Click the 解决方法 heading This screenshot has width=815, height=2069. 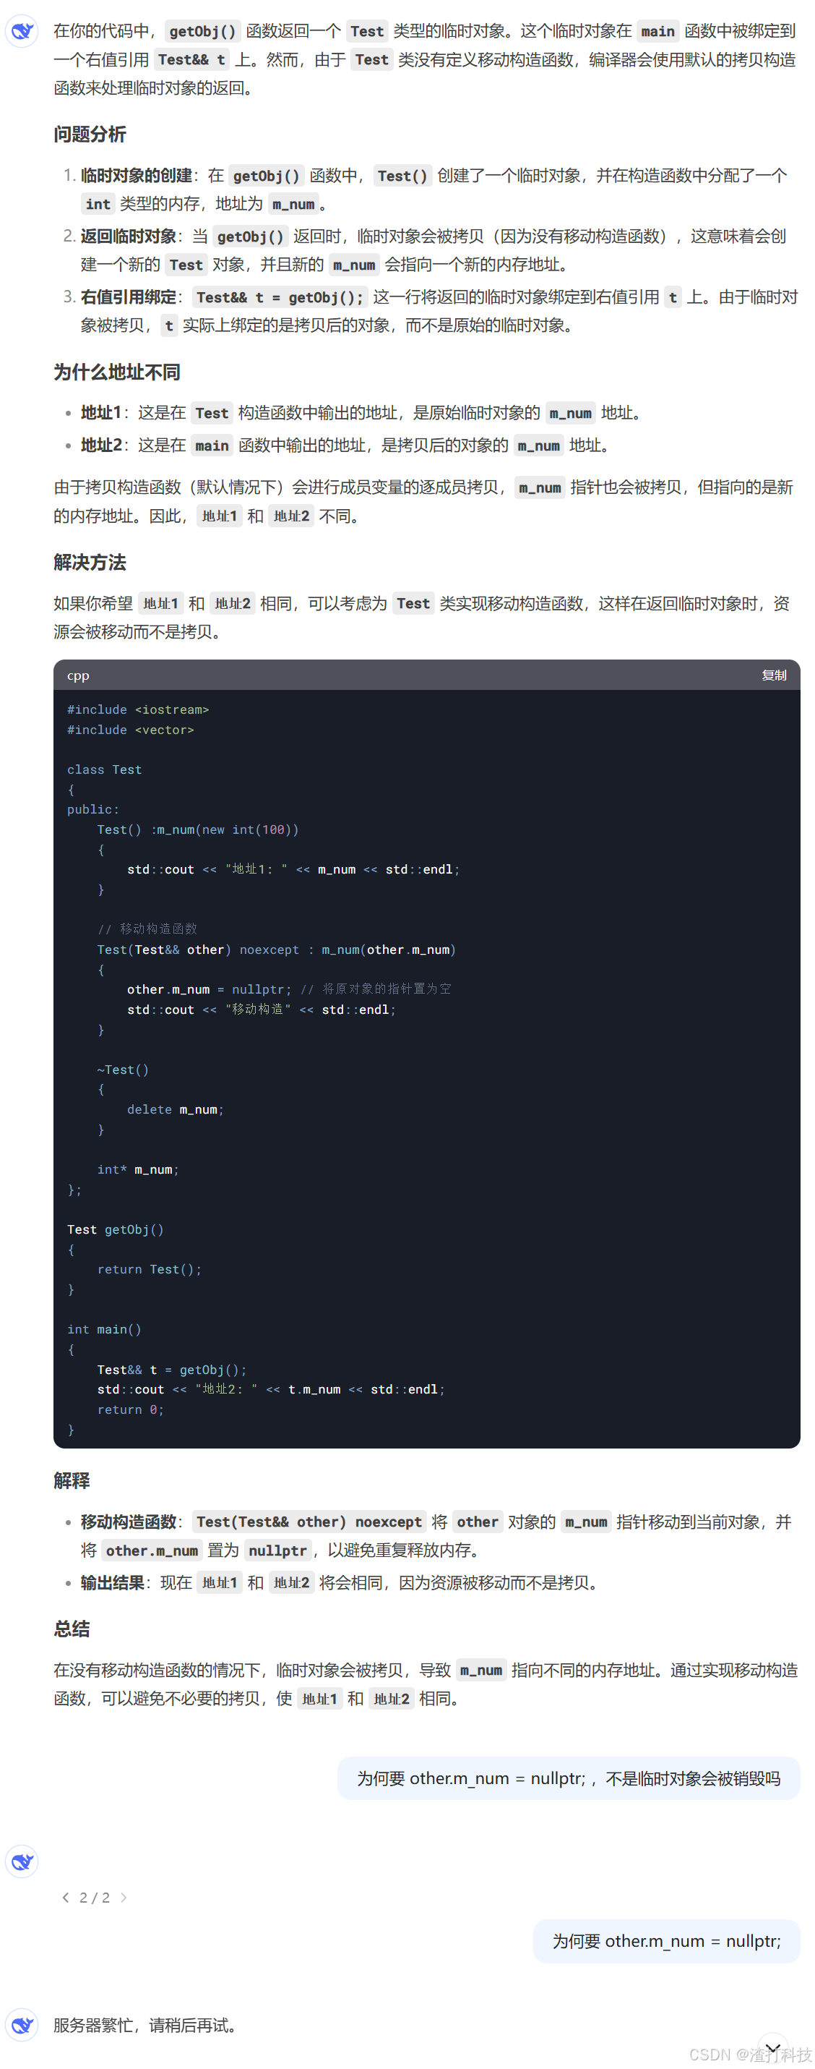point(90,562)
